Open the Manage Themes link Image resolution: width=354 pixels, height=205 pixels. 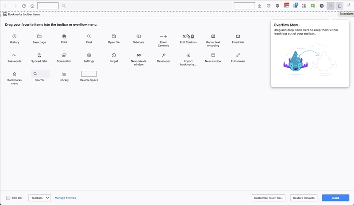click(65, 198)
